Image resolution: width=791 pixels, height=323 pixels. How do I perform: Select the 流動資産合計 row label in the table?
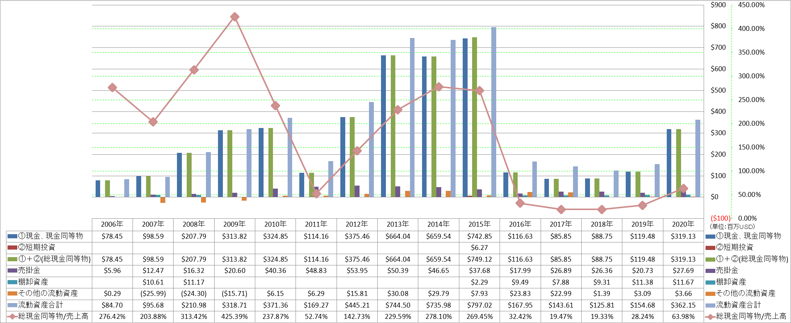pos(41,305)
